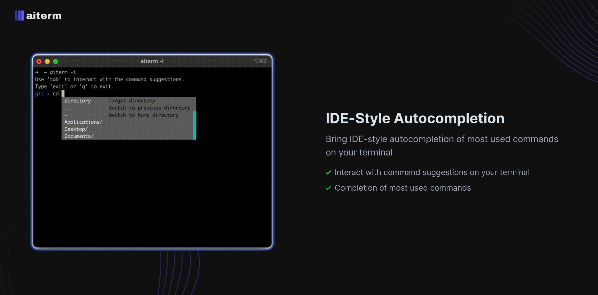The image size is (598, 295).
Task: Maximize the terminal using the green button
Action: [x=56, y=61]
